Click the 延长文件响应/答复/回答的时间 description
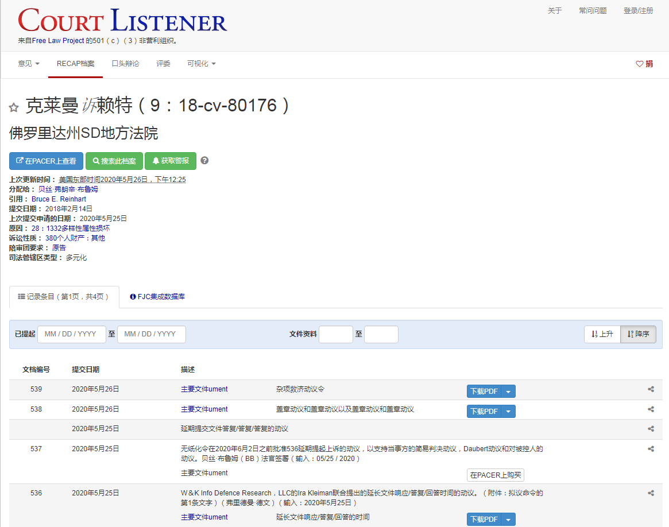The width and height of the screenshot is (669, 527). (x=323, y=517)
